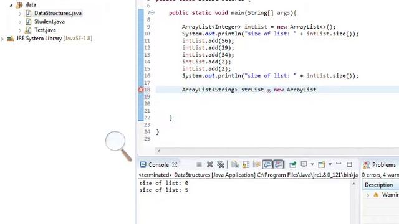
Task: Toggle Scroll Lock in Console
Action: coord(246,164)
